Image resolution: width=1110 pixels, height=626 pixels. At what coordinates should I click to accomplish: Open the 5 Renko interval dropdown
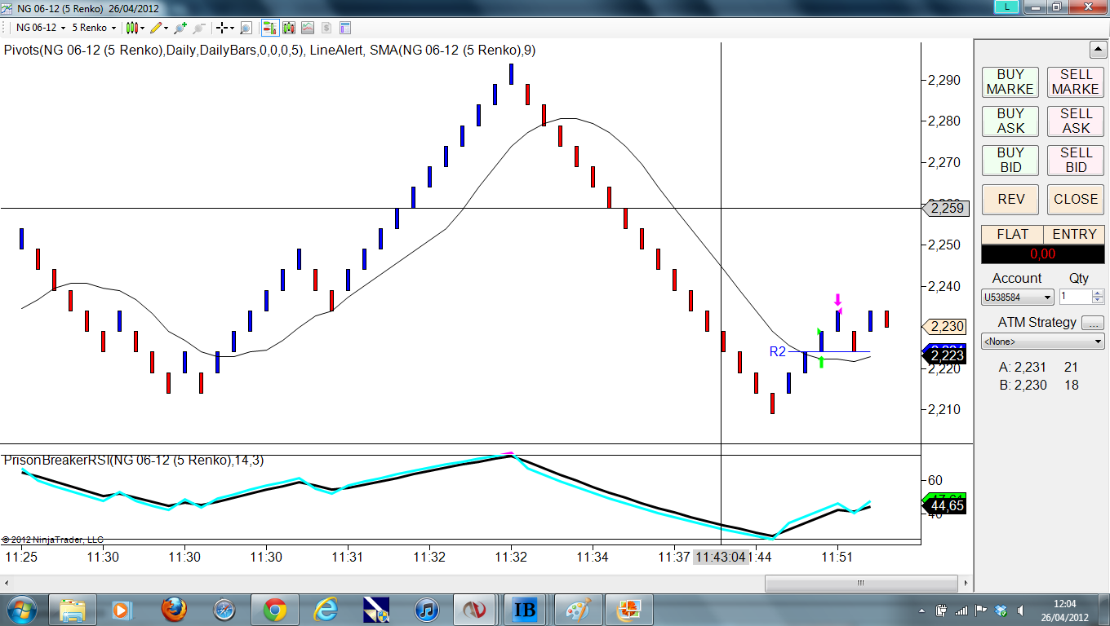[94, 28]
